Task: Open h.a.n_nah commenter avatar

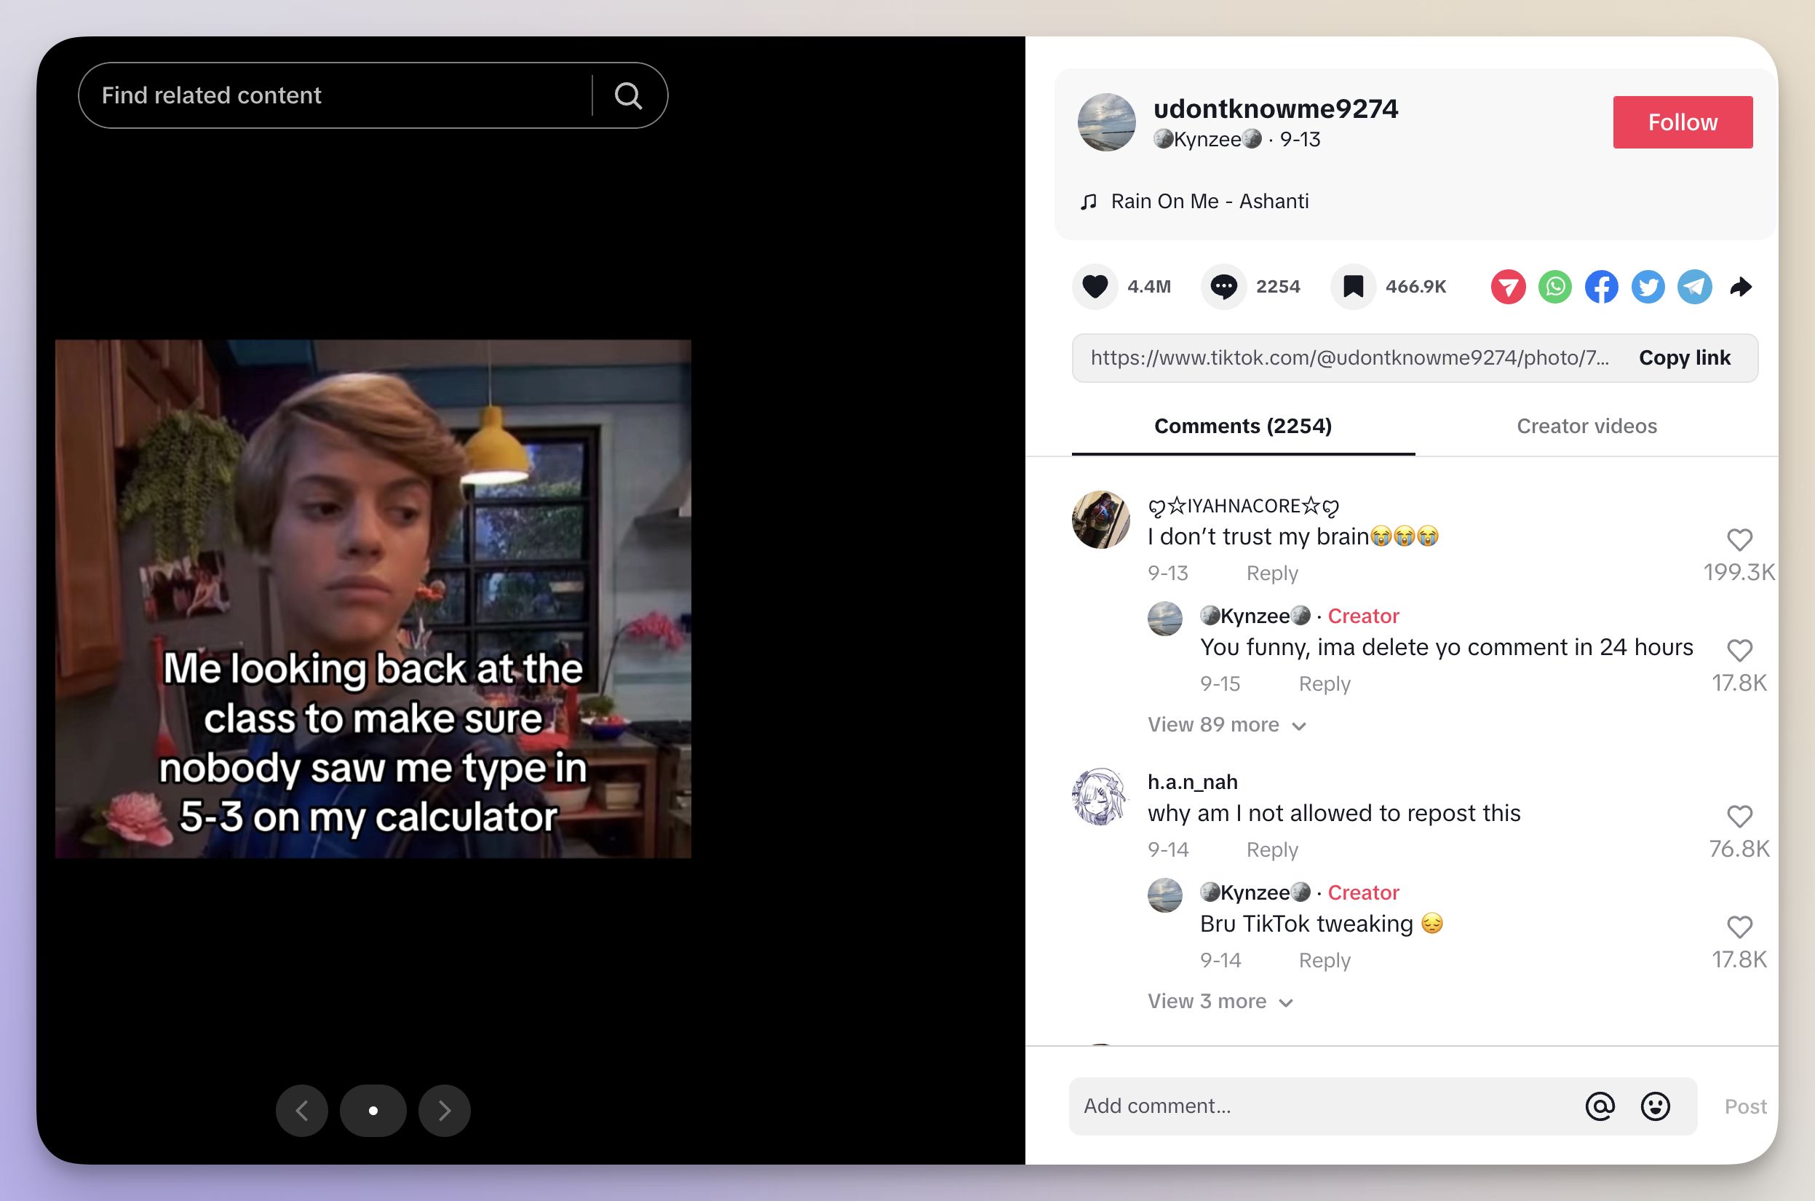Action: tap(1100, 796)
